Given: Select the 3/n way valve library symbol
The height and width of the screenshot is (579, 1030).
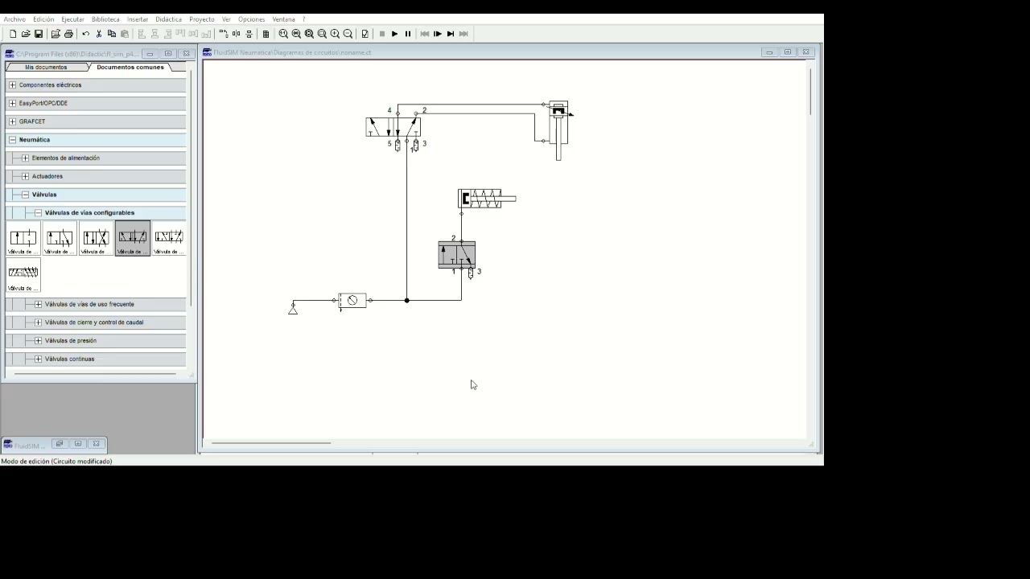Looking at the screenshot, I should click(60, 239).
